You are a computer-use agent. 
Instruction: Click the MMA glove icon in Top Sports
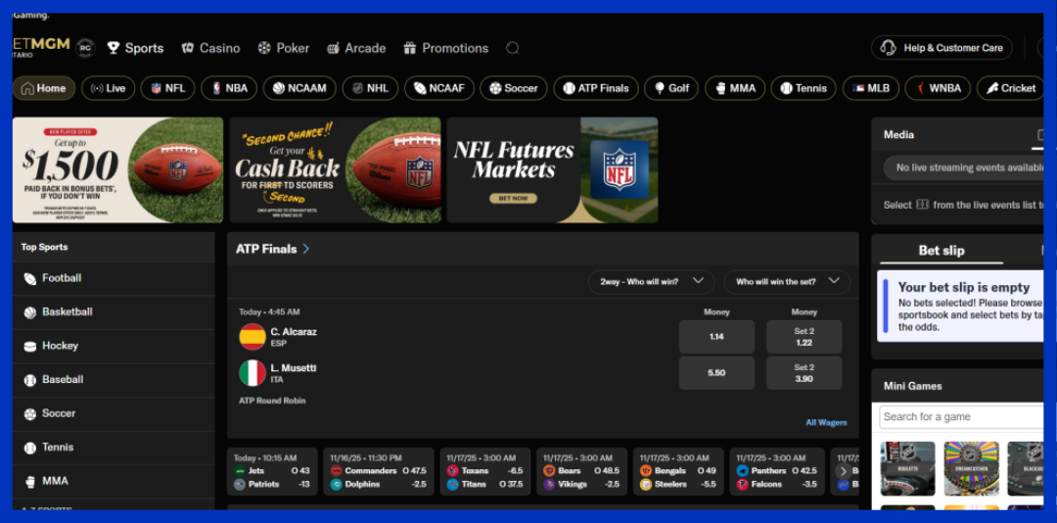pyautogui.click(x=29, y=481)
